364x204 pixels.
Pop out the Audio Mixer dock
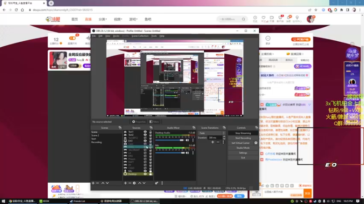click(194, 128)
